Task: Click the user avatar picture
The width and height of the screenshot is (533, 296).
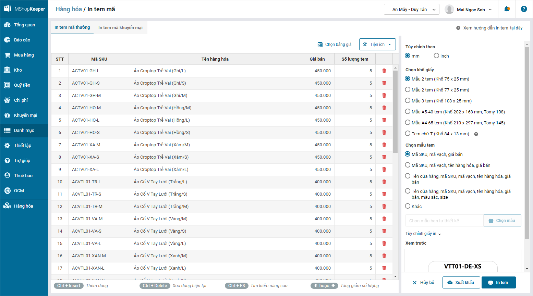Action: coord(449,10)
